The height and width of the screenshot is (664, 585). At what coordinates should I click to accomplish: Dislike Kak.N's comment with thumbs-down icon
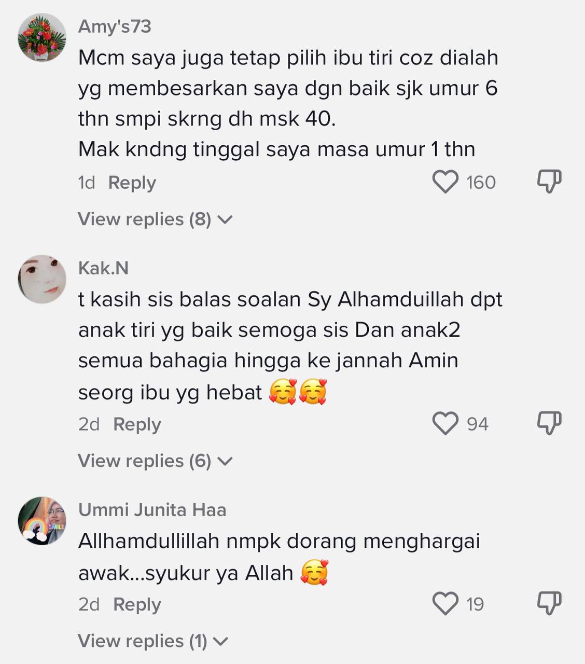click(549, 423)
